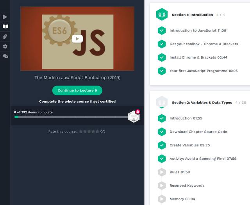Click completed checkmark beside Introduction 01:55
Viewport: 250px width, 205px height.
click(162, 118)
